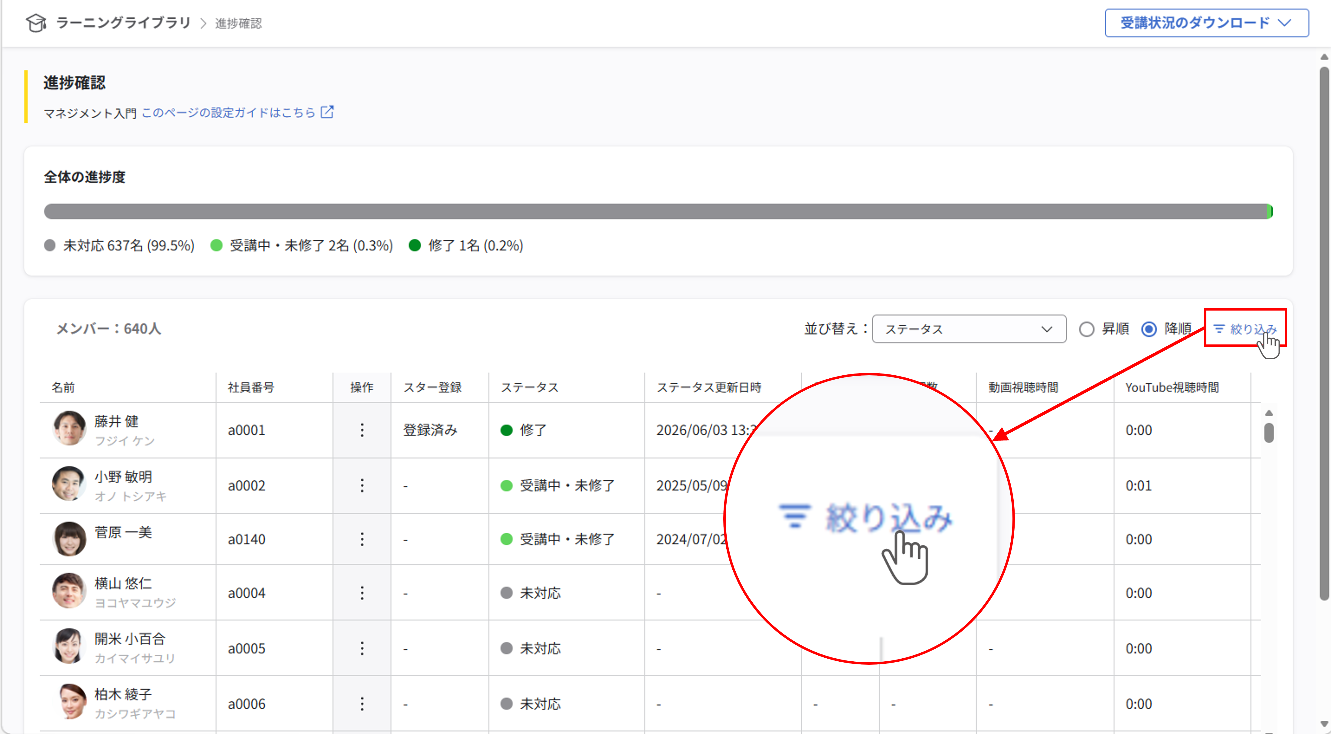Click 名前 column header
The image size is (1331, 734).
pos(64,387)
